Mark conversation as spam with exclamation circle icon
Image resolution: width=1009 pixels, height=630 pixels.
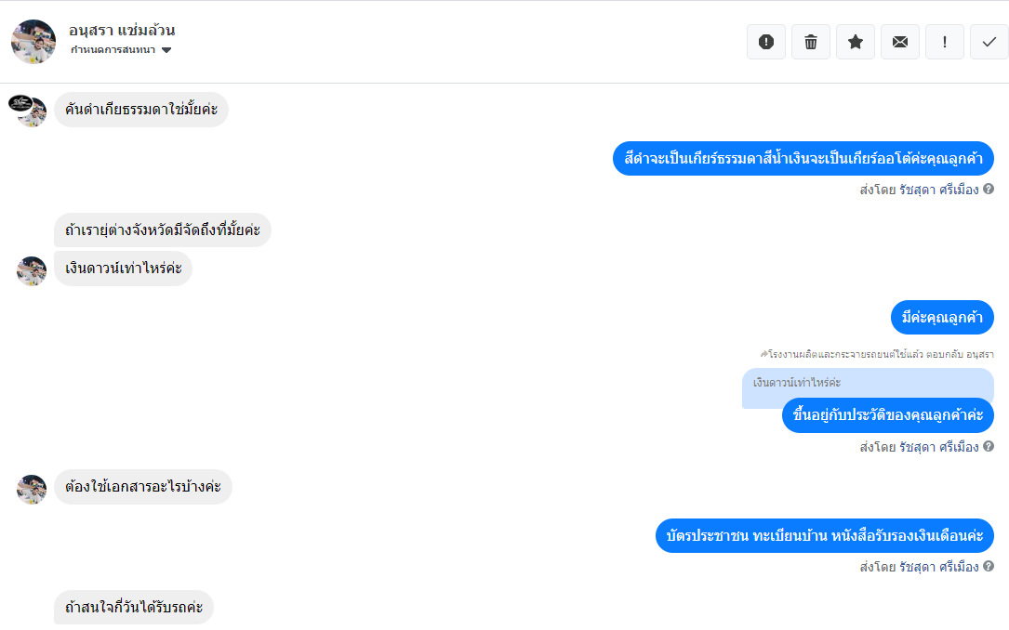tap(765, 42)
